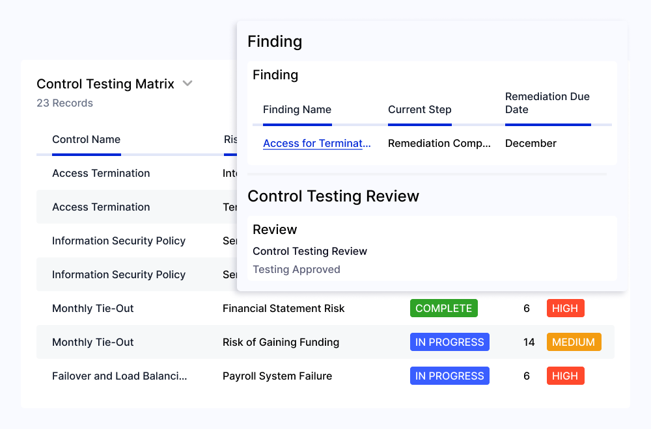The image size is (651, 429).
Task: Click the value 14 in the Monthly Tie-Out row
Action: click(x=529, y=342)
